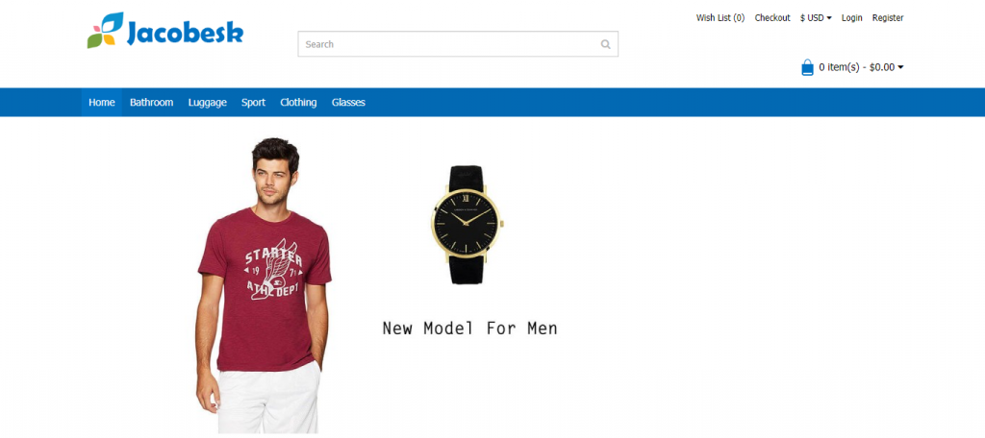Focus the Search input field
This screenshot has width=985, height=438.
click(x=458, y=44)
